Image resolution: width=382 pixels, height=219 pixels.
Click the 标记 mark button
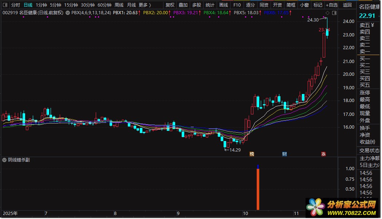[x=318, y=5]
